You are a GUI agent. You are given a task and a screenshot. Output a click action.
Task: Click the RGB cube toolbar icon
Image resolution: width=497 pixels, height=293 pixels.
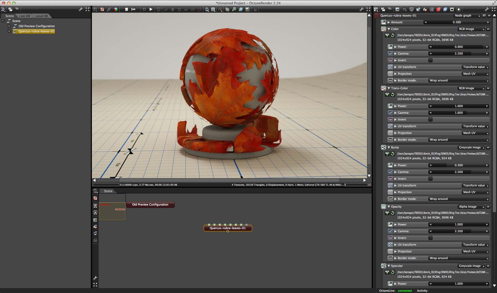pyautogui.click(x=116, y=9)
